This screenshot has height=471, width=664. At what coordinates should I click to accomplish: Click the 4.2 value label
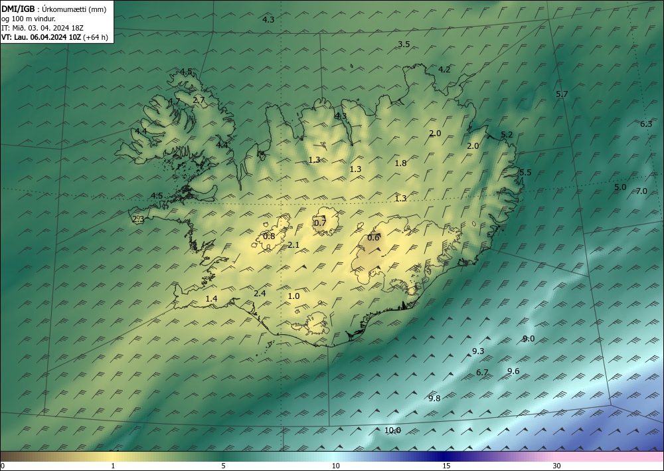pos(444,70)
